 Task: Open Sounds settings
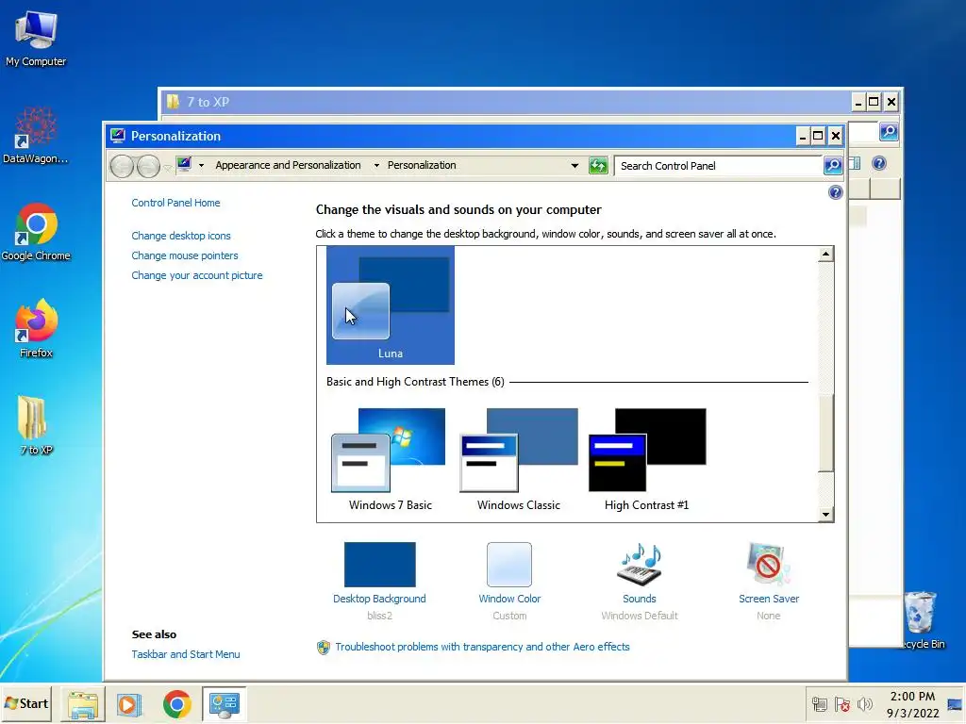(x=640, y=581)
